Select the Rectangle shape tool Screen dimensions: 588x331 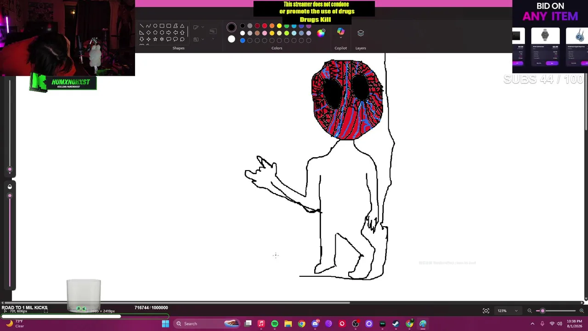pyautogui.click(x=162, y=26)
